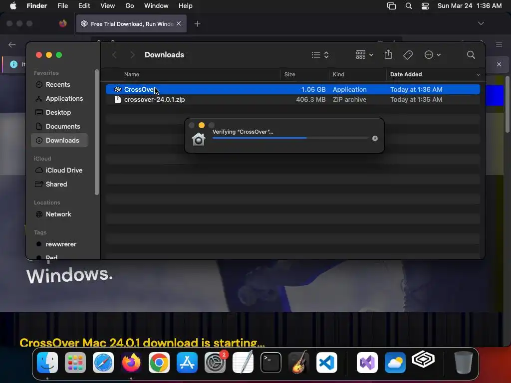Select the CrossOver application row

click(292, 89)
